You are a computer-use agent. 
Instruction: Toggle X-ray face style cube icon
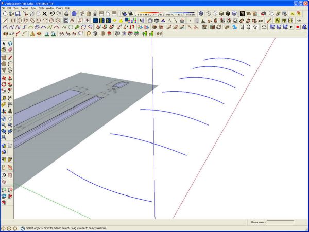coord(201,13)
